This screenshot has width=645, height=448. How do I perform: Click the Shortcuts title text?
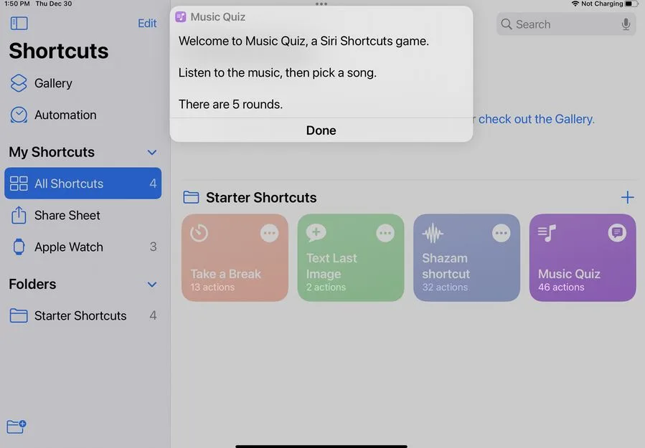tap(59, 51)
